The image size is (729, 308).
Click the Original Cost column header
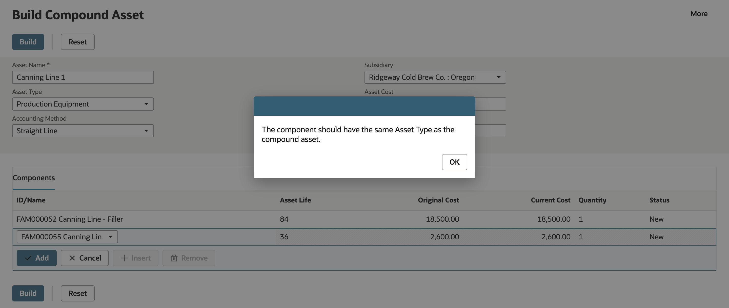pyautogui.click(x=438, y=200)
